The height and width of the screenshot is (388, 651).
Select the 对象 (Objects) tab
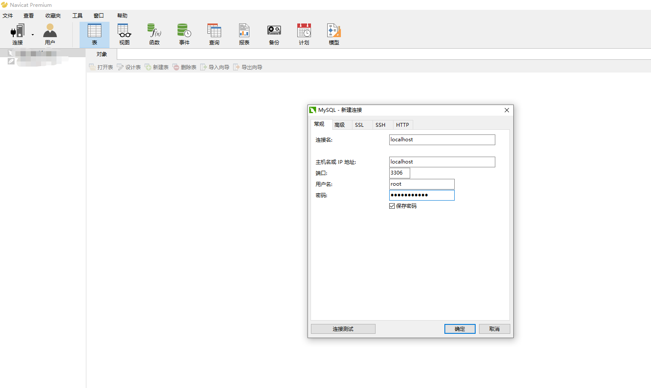(101, 54)
